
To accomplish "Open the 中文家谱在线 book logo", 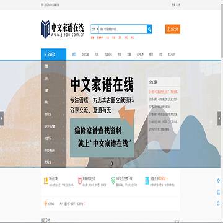I will pyautogui.click(x=63, y=29).
